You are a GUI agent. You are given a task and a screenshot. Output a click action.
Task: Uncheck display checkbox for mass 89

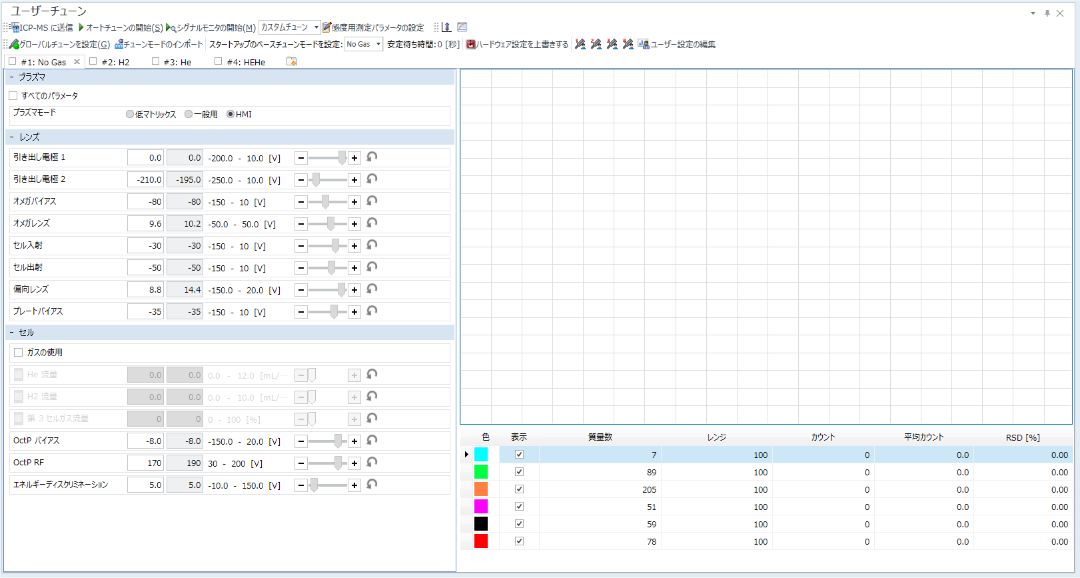[x=519, y=472]
